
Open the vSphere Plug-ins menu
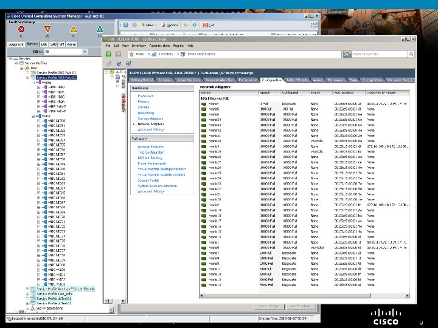[178, 46]
